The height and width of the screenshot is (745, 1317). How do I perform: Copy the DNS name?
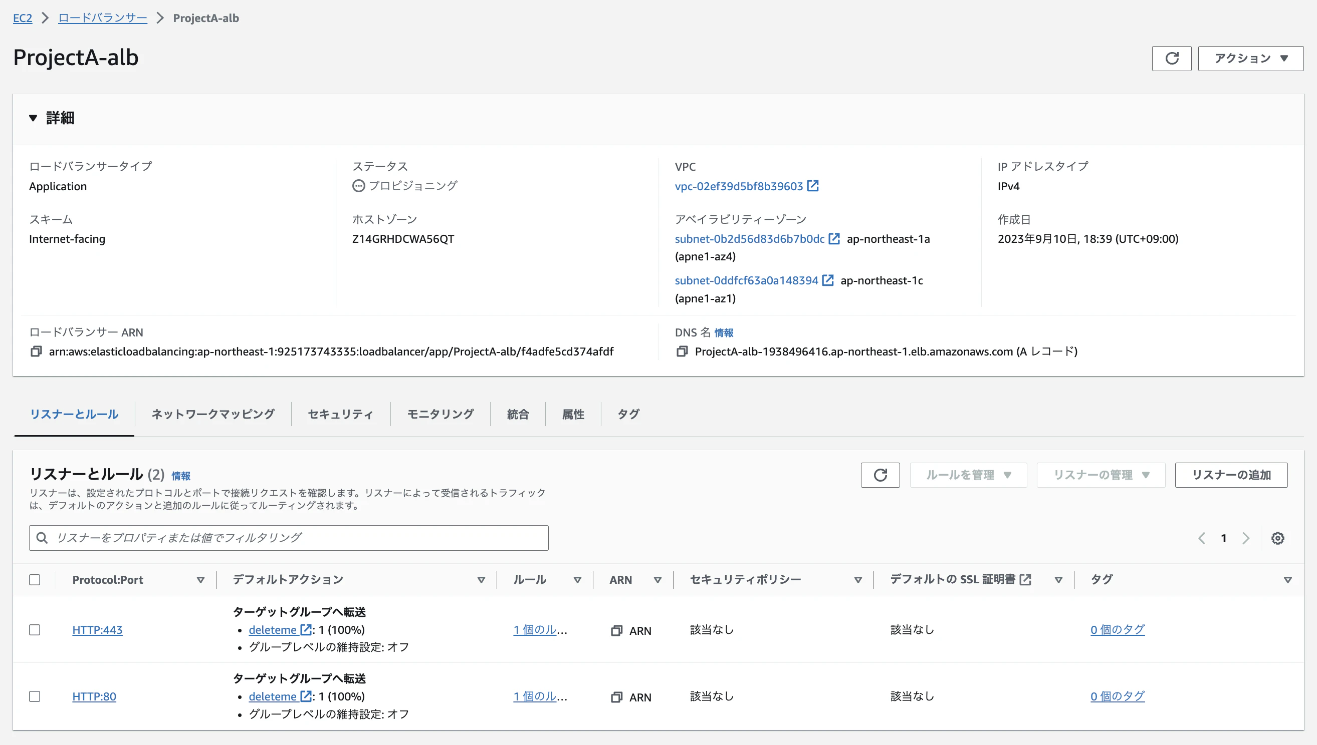coord(682,351)
